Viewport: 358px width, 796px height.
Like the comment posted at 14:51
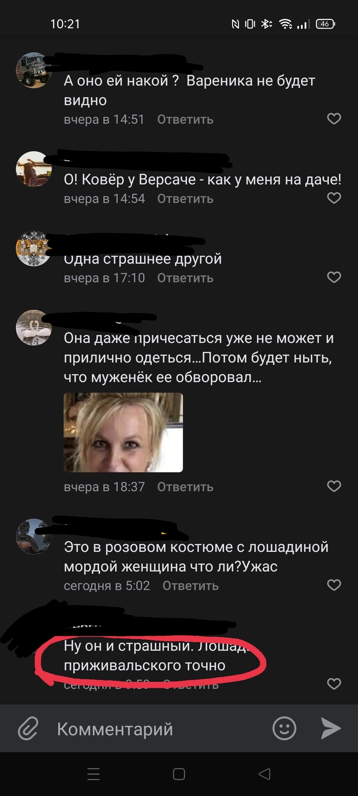click(334, 119)
